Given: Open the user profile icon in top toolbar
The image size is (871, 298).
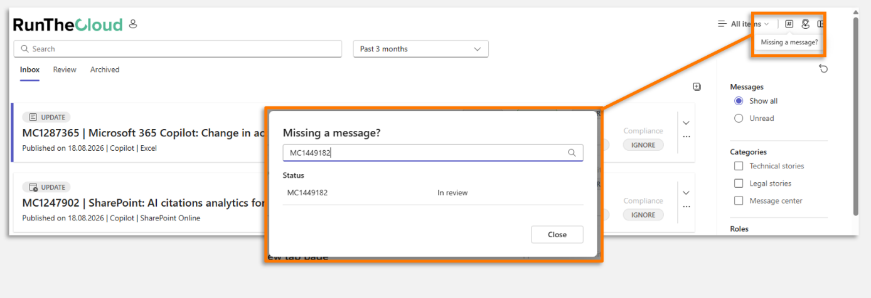Looking at the screenshot, I should click(805, 24).
